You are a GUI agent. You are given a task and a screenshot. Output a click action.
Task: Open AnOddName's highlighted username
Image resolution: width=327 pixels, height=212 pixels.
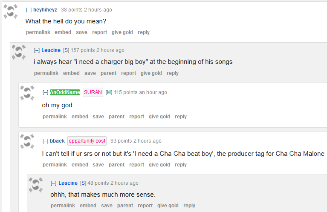click(65, 92)
